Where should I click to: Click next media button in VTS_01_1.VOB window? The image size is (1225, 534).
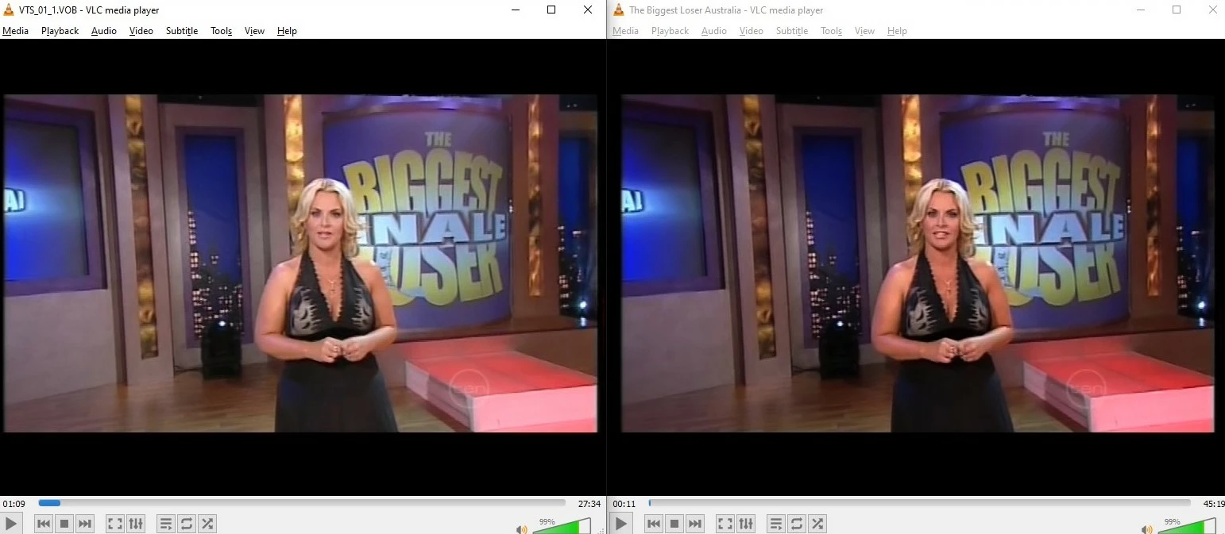click(x=85, y=524)
